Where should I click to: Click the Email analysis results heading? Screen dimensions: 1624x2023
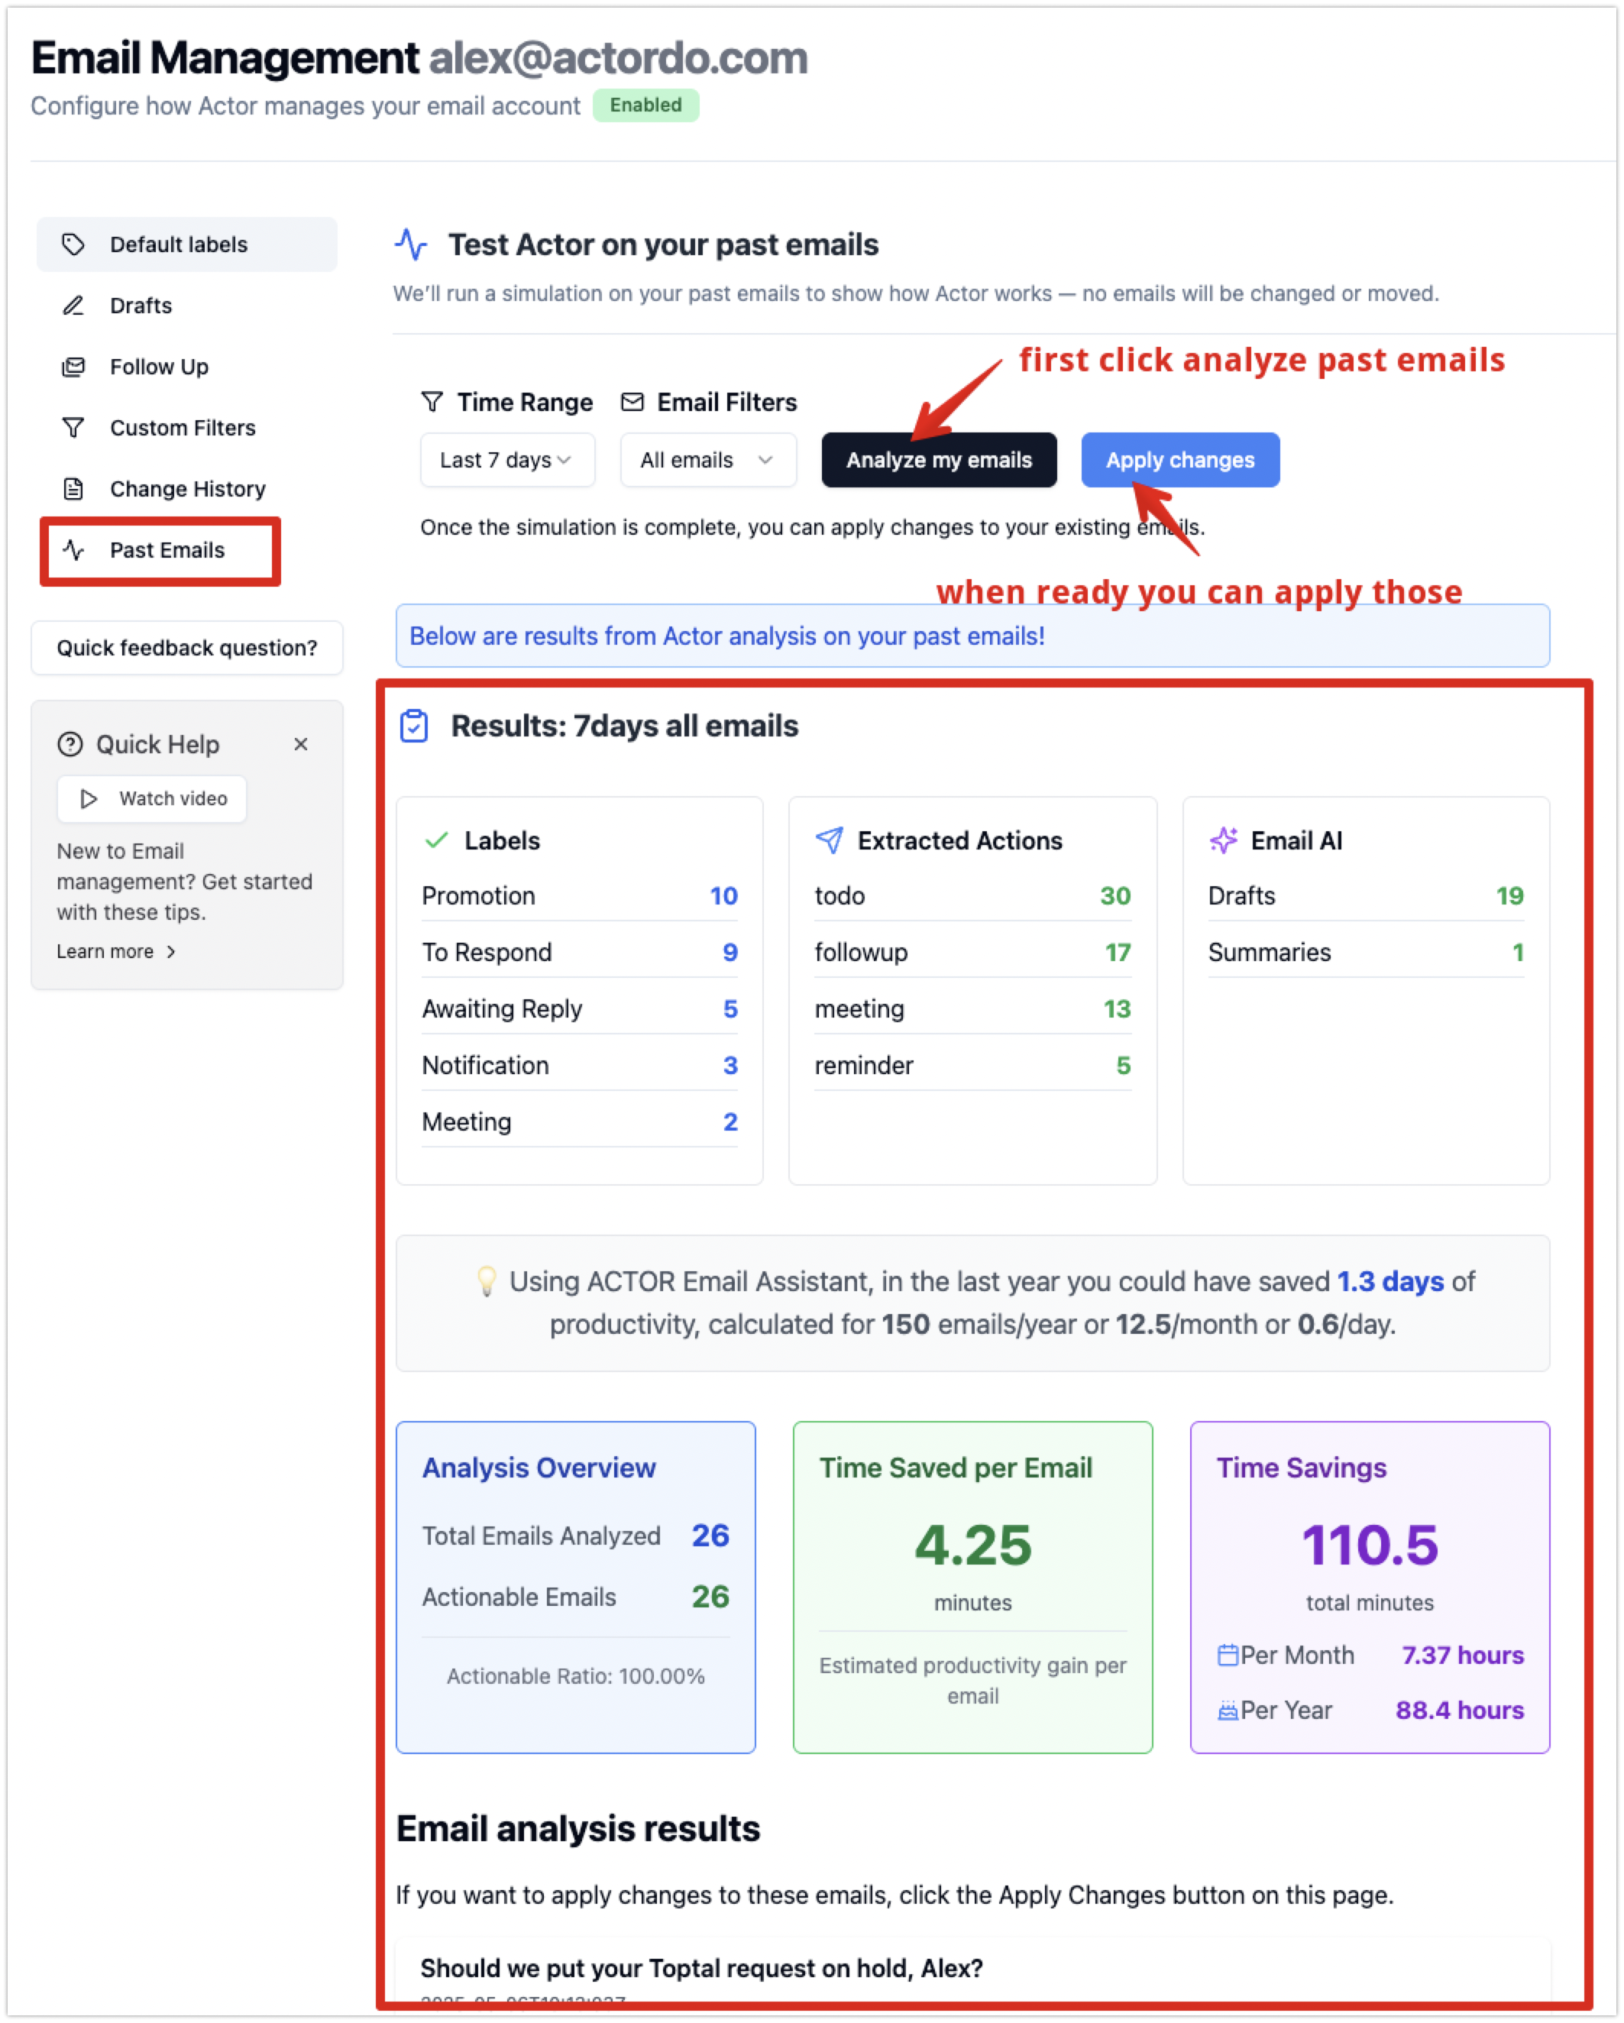click(x=578, y=1829)
